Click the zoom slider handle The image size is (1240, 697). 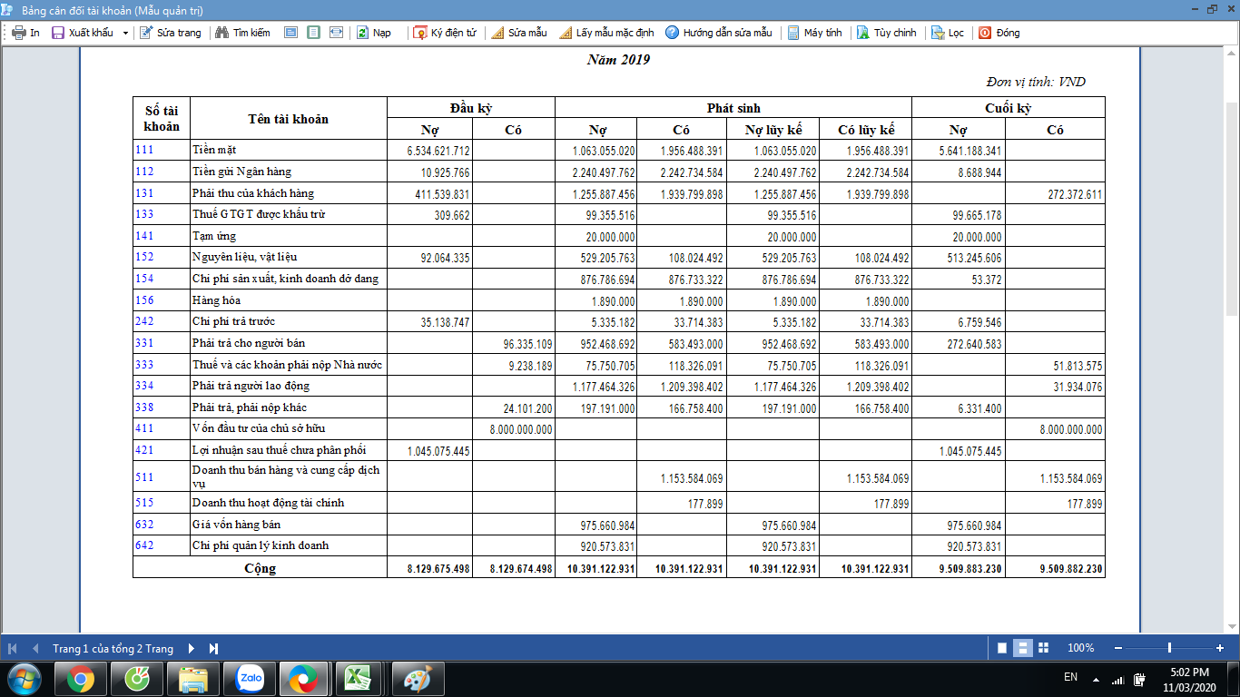[1169, 648]
